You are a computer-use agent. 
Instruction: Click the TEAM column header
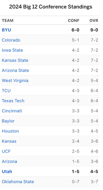(x=7, y=20)
